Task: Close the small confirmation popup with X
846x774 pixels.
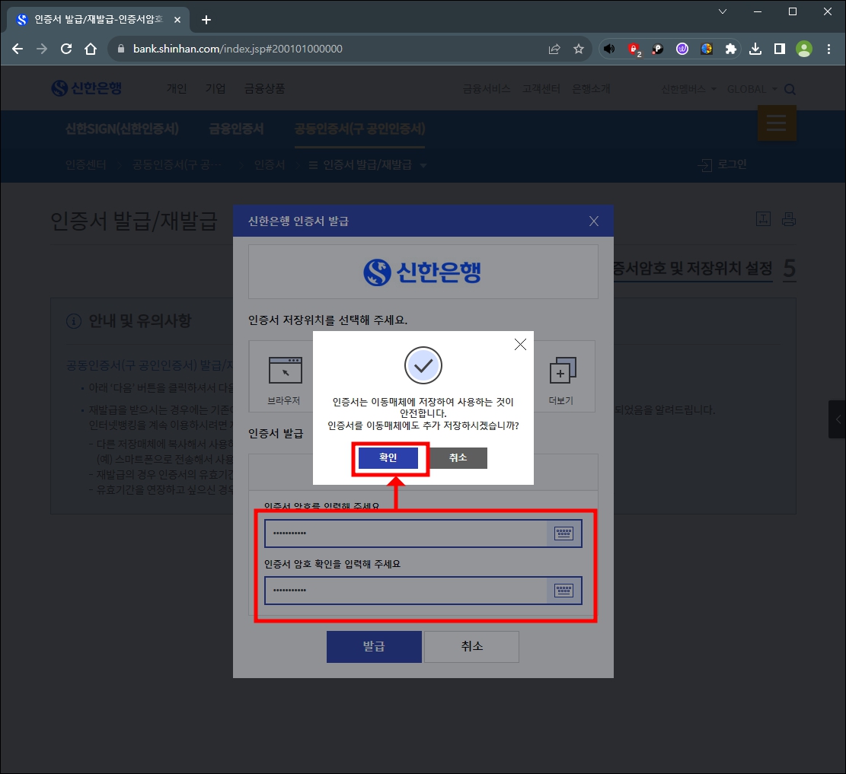Action: point(520,345)
